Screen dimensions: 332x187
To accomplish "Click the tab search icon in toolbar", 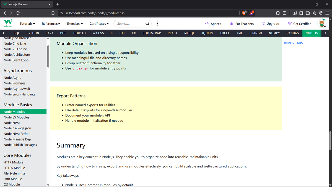I will pos(285,13).
